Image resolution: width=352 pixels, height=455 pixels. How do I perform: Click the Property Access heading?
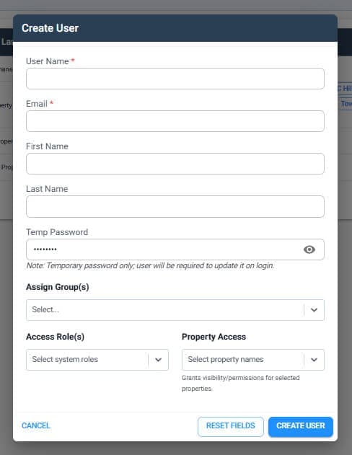coord(214,337)
